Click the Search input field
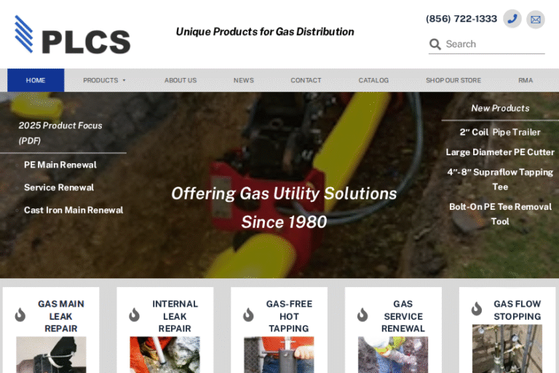 (x=495, y=44)
